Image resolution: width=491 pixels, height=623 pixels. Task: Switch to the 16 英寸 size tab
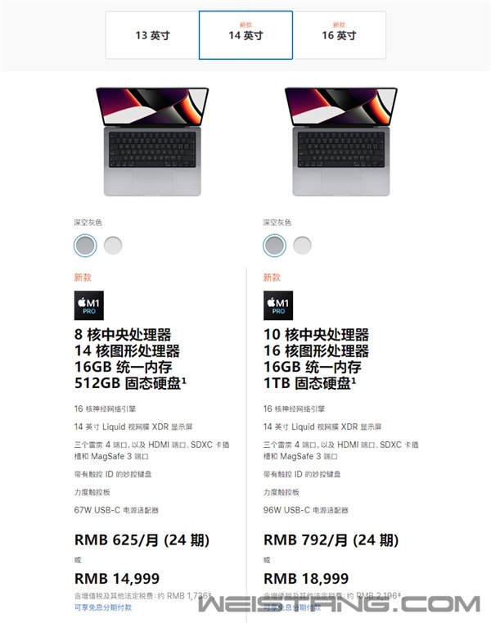click(x=340, y=35)
